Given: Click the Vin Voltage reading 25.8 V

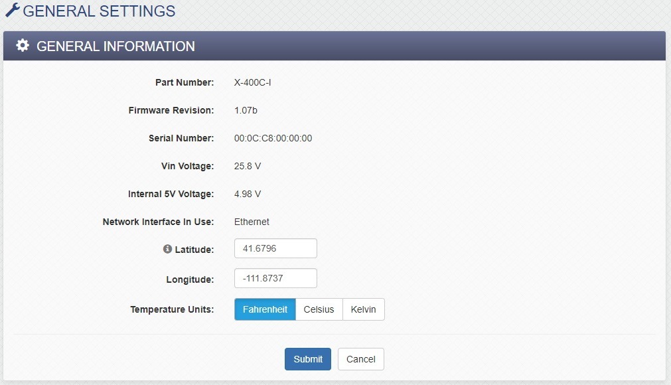Looking at the screenshot, I should tap(248, 166).
